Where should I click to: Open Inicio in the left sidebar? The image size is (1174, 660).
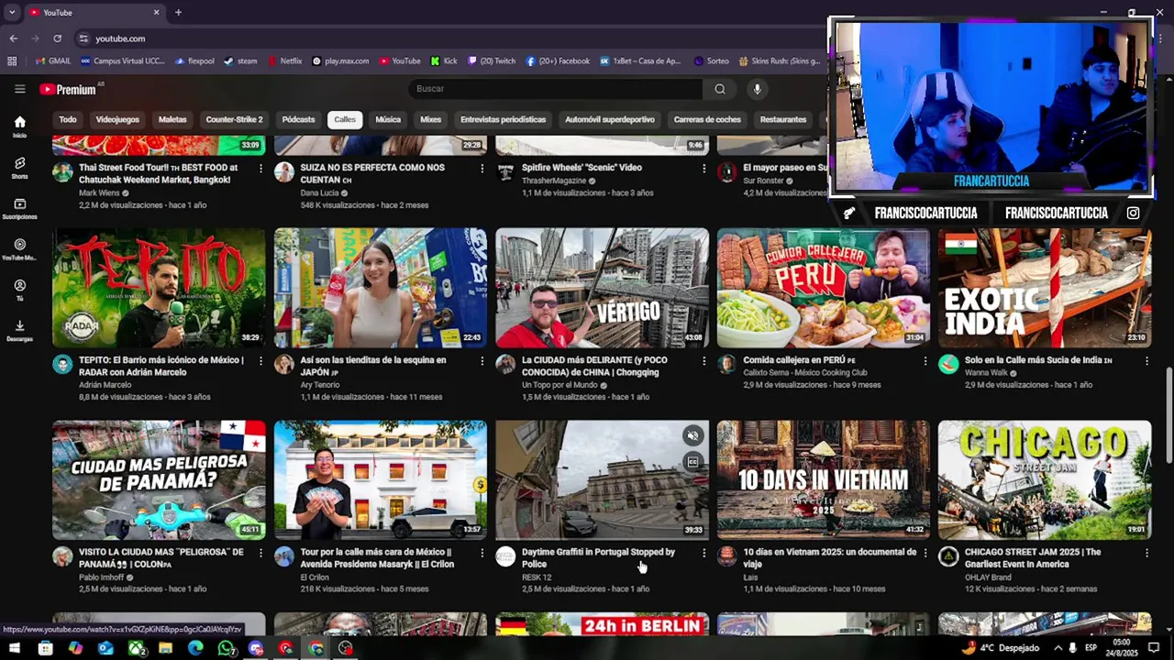[x=19, y=126]
